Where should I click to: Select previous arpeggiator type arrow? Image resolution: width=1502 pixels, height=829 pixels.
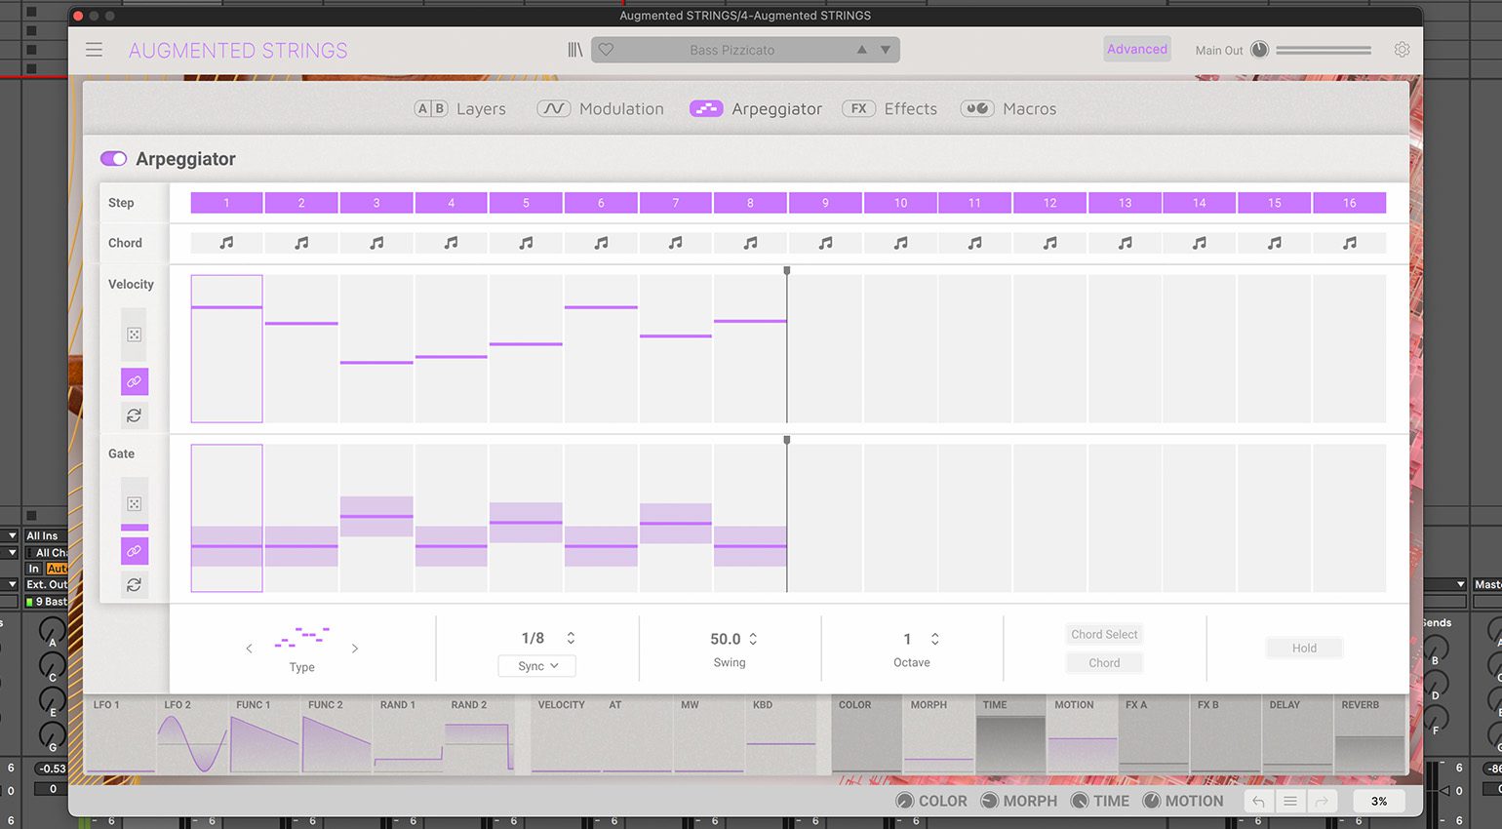[249, 649]
